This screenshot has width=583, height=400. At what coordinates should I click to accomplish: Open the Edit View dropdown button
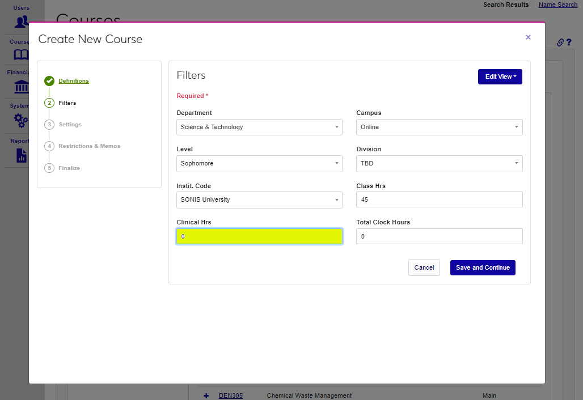point(500,76)
